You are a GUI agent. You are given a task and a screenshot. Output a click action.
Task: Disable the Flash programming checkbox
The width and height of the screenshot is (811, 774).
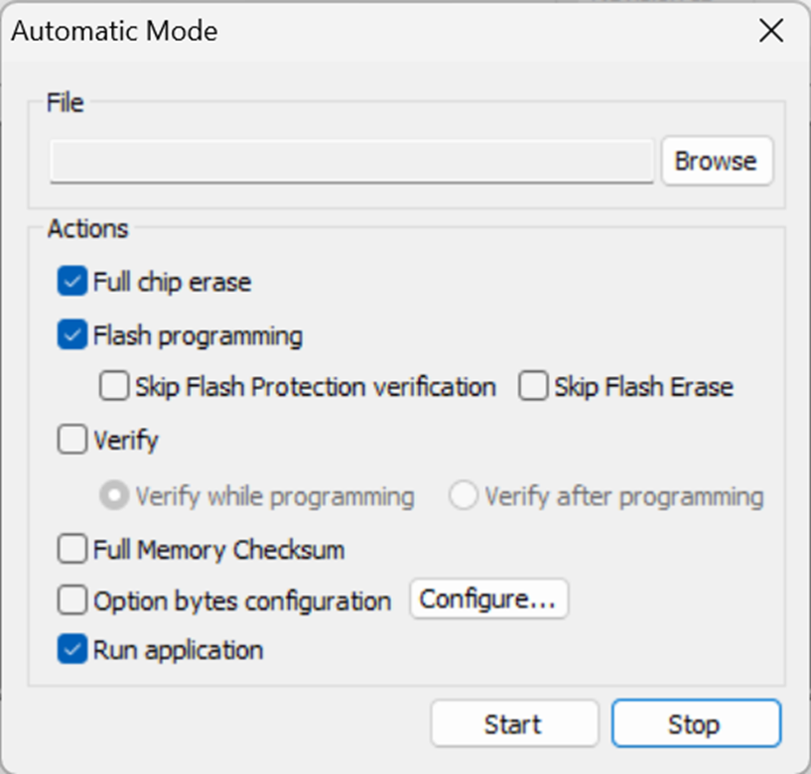[x=72, y=336]
